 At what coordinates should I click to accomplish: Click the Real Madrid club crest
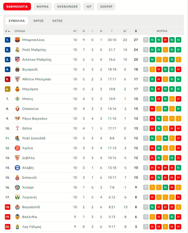17,50
